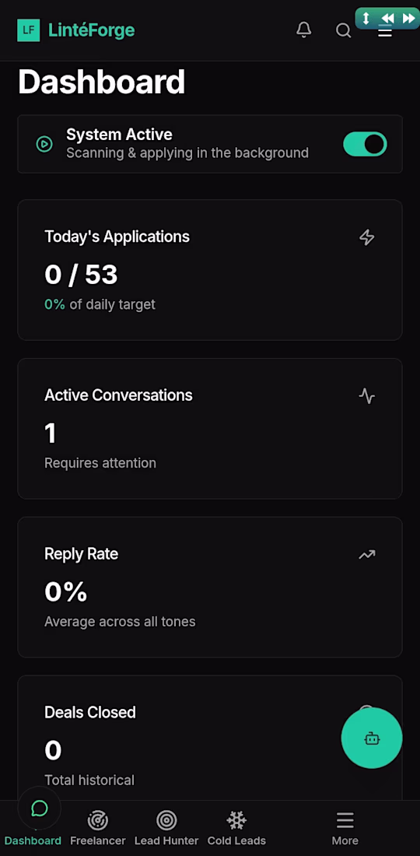Click the vertical resize arrow overlay control

[366, 18]
